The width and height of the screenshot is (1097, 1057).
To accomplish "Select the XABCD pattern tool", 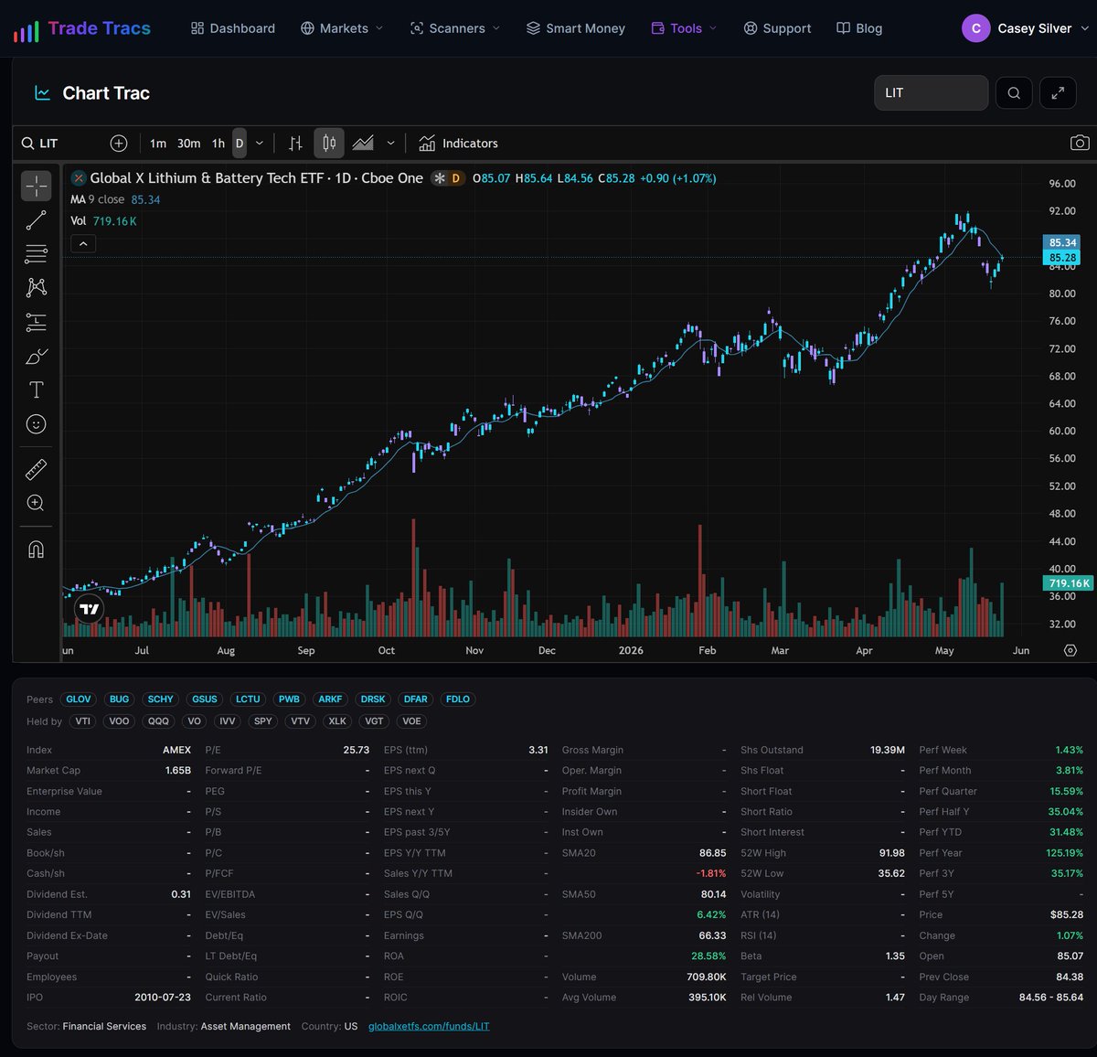I will pos(37,288).
